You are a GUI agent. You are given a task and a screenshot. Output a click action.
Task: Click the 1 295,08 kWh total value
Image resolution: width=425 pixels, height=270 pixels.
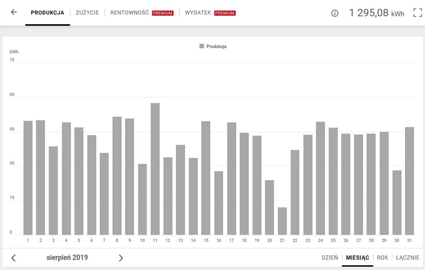click(x=377, y=13)
